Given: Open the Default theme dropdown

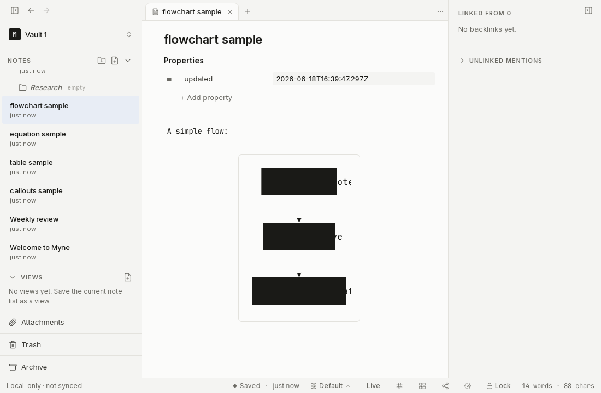Looking at the screenshot, I should coord(330,386).
